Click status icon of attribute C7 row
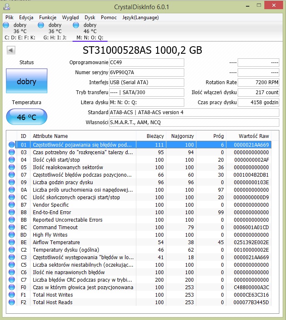The height and width of the screenshot is (320, 286). click(12, 280)
